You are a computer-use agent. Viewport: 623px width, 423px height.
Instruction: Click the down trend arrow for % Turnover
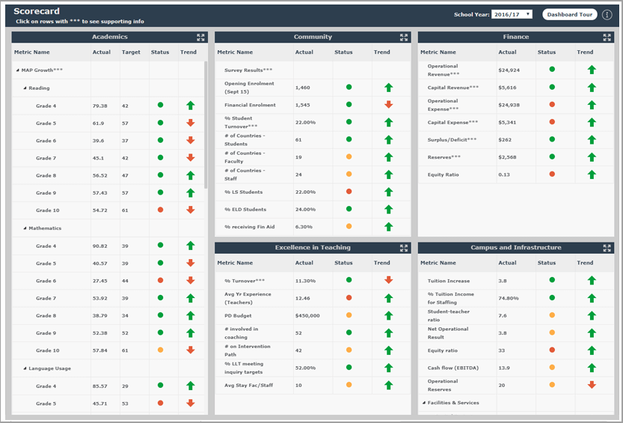pyautogui.click(x=389, y=280)
